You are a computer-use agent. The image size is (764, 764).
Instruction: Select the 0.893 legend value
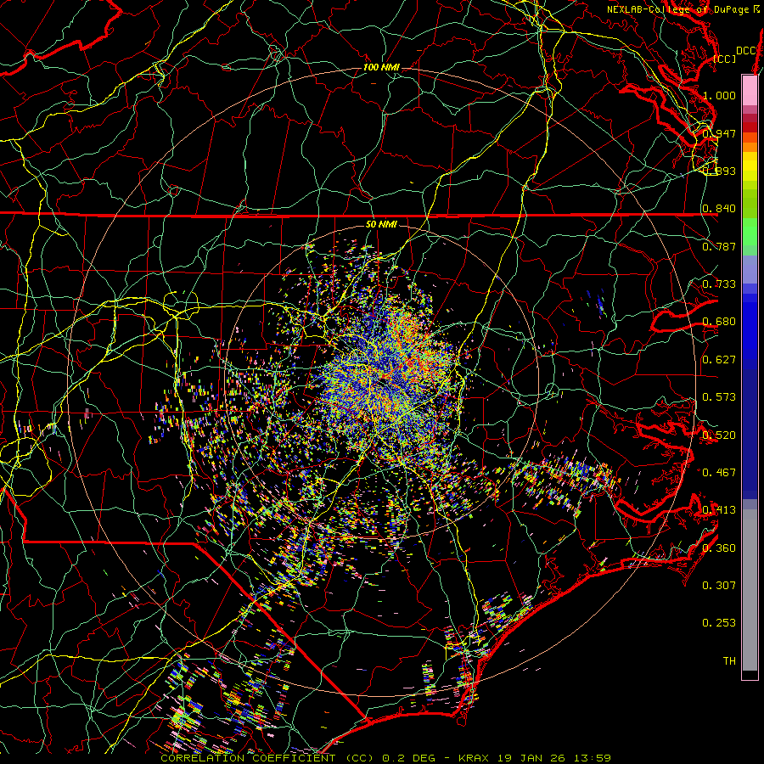[x=719, y=171]
